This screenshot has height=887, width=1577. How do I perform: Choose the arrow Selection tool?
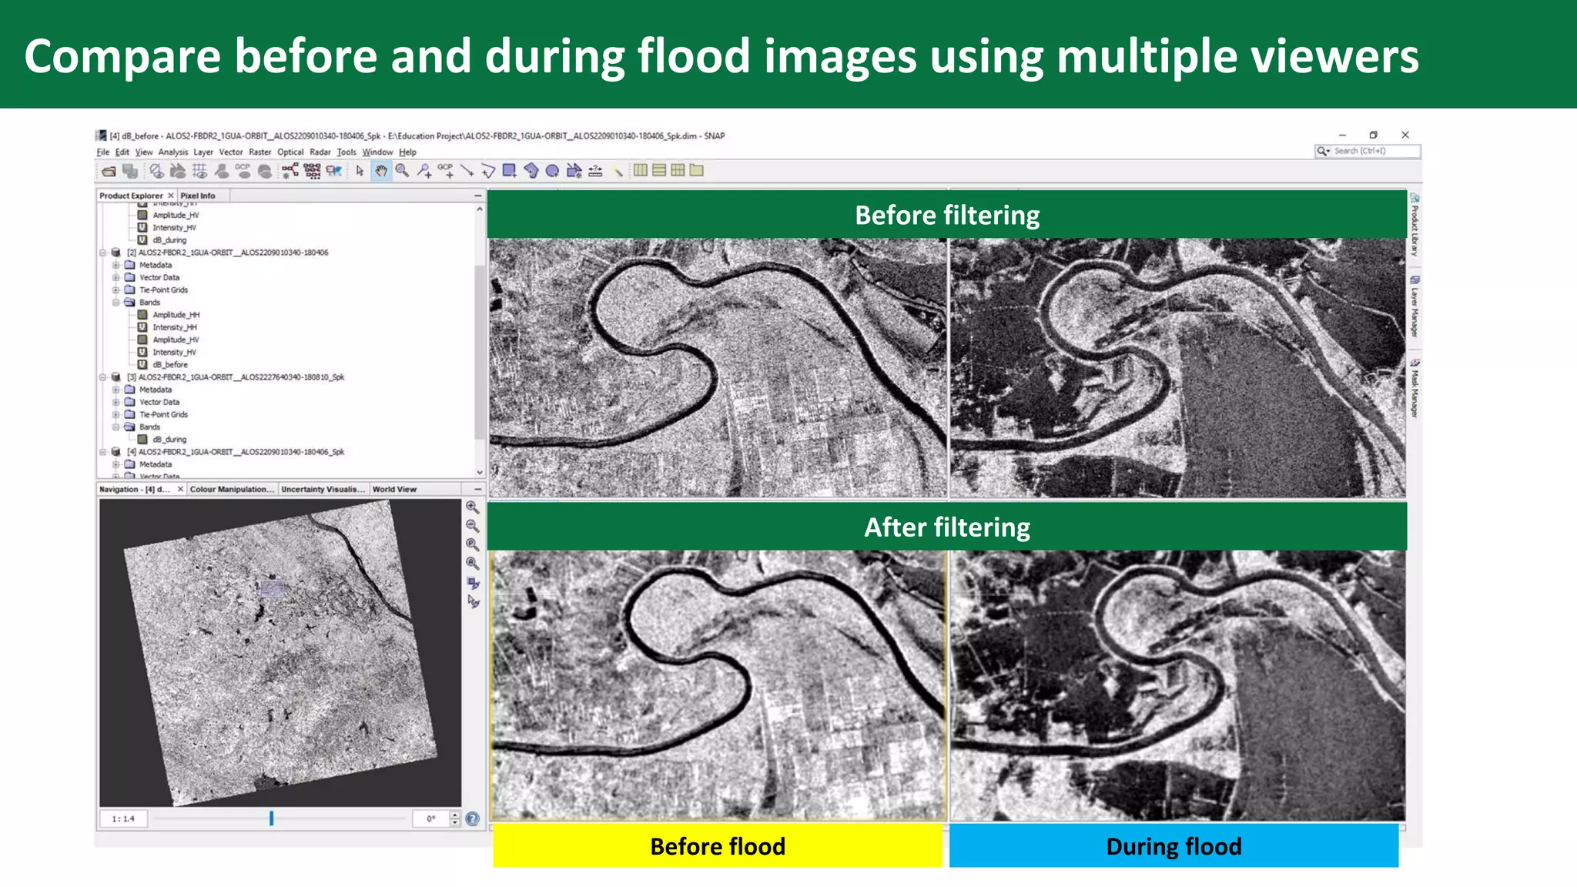point(360,171)
